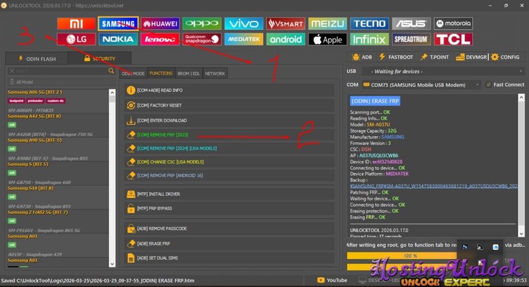The image size is (529, 287).
Task: Switch to the BROM | EDL tab
Action: coord(189,73)
